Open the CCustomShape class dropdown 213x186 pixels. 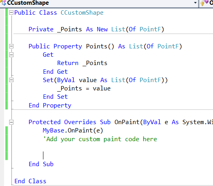point(195,3)
